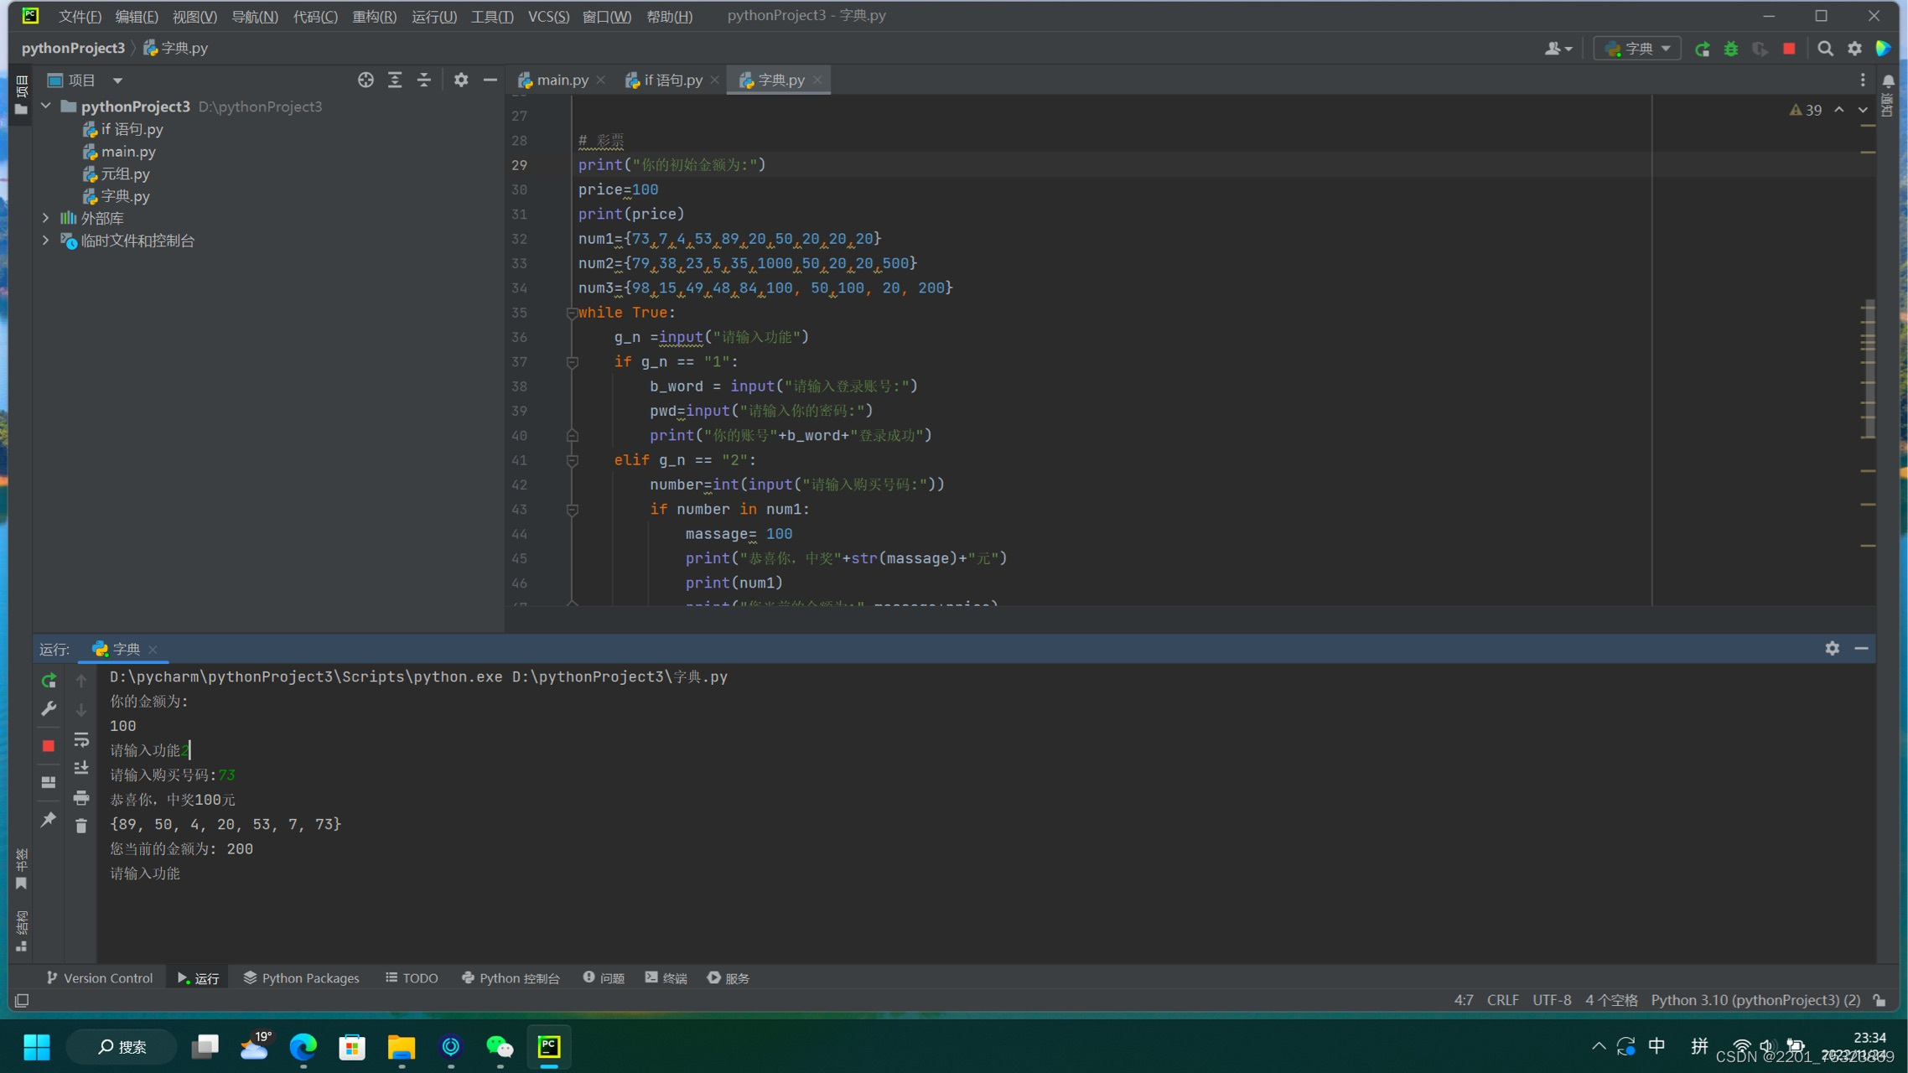This screenshot has width=1908, height=1073.
Task: Open the 重构(R) menu
Action: click(374, 16)
